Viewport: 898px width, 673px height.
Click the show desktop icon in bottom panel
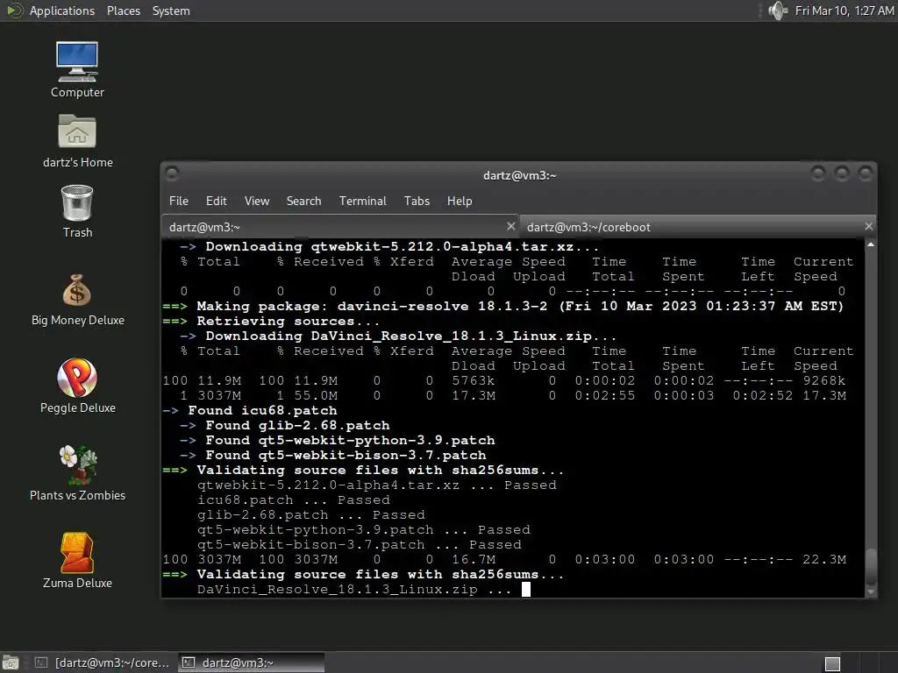click(x=10, y=662)
